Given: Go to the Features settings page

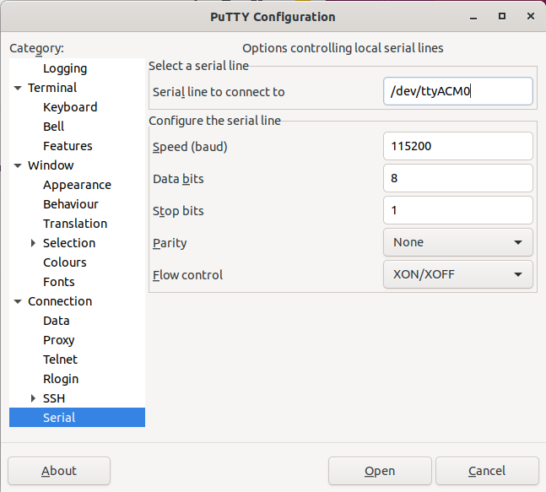Looking at the screenshot, I should click(68, 146).
